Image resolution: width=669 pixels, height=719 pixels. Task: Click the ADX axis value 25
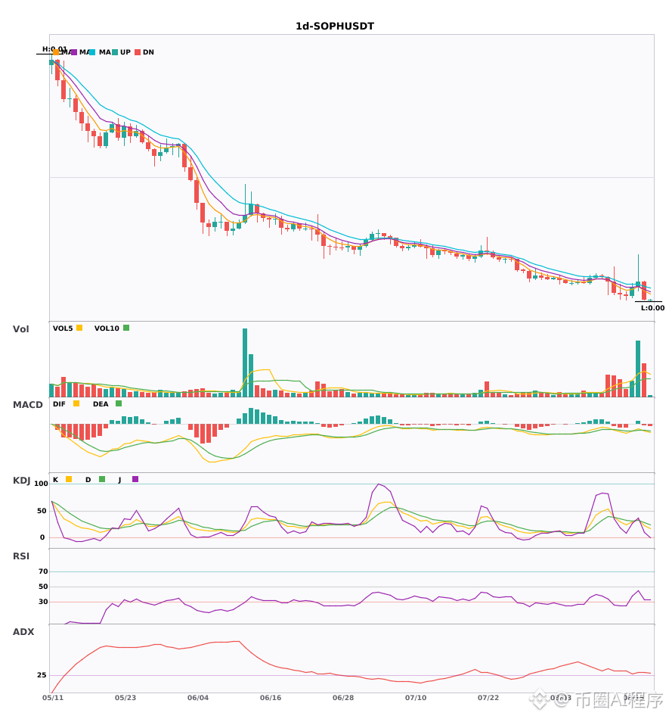pyautogui.click(x=42, y=675)
